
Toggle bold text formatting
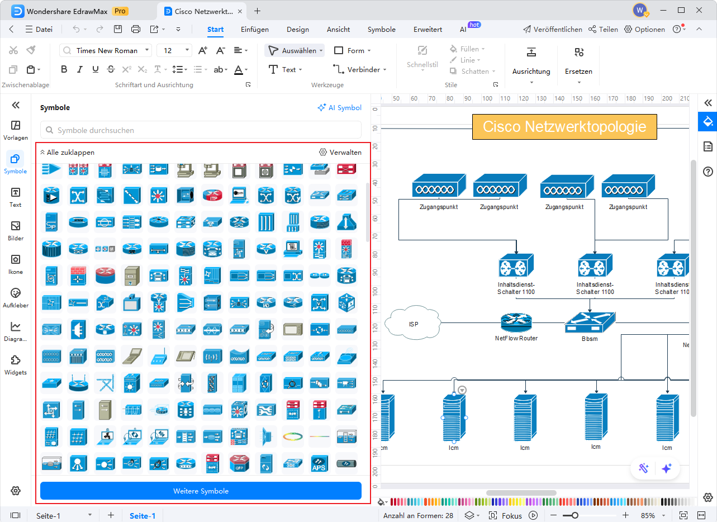[64, 69]
